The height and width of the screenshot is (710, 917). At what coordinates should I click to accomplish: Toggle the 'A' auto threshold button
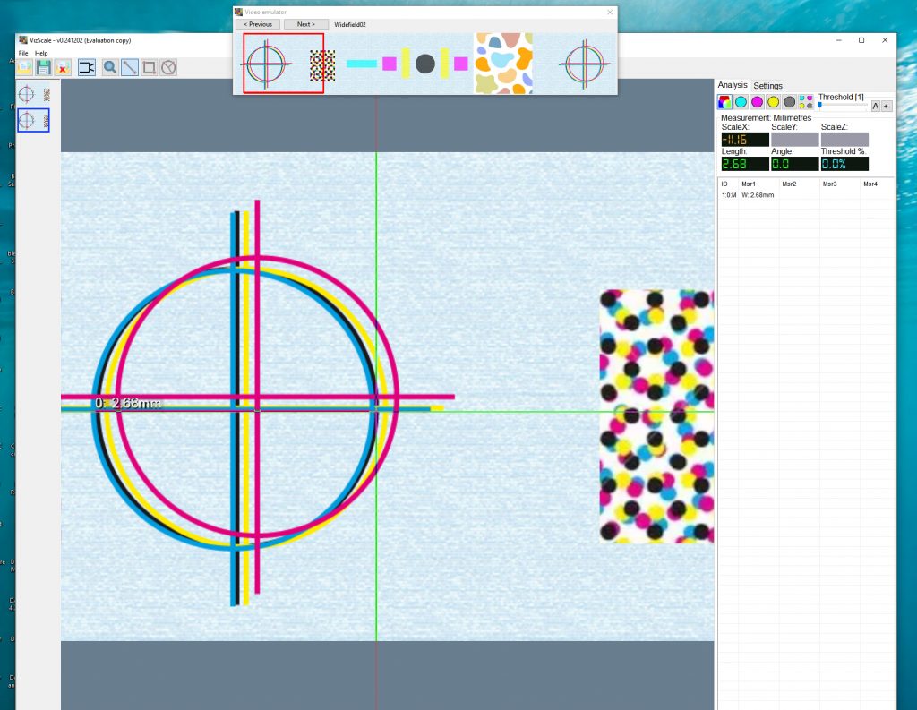click(876, 106)
